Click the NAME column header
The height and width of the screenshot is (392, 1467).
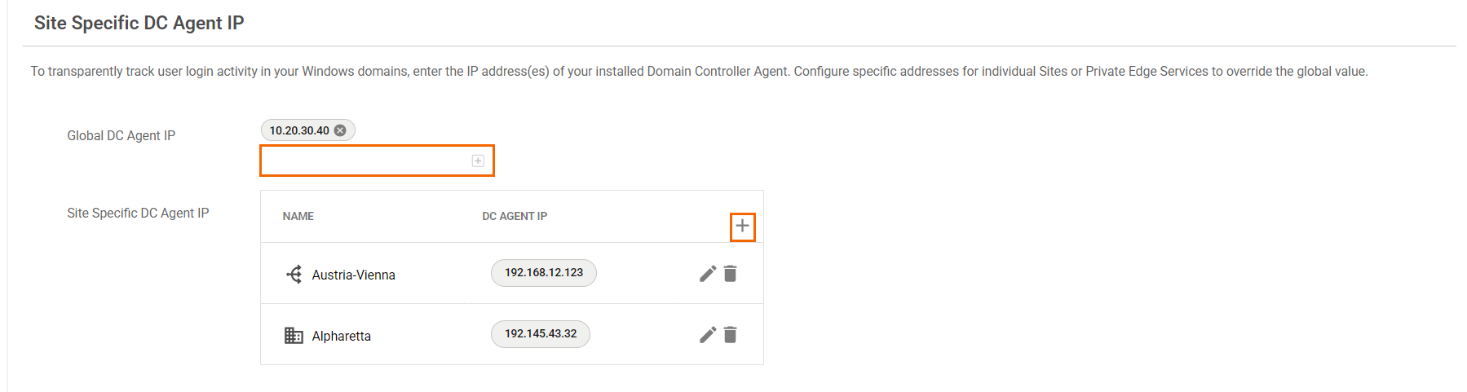point(298,216)
